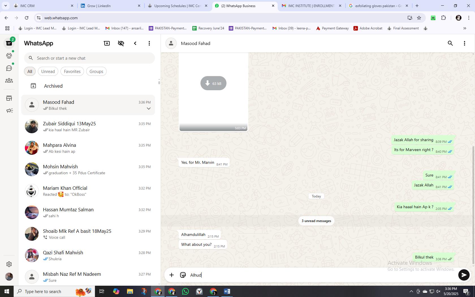
Task: Click the Masood Fahad name in header
Action: (195, 43)
